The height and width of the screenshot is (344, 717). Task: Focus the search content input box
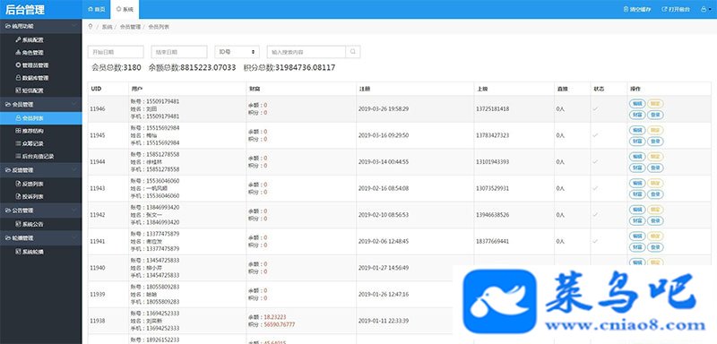[x=307, y=52]
